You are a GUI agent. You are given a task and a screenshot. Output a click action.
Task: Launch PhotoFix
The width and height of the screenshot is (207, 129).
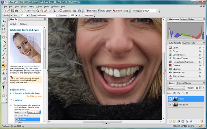pyautogui.click(x=91, y=11)
